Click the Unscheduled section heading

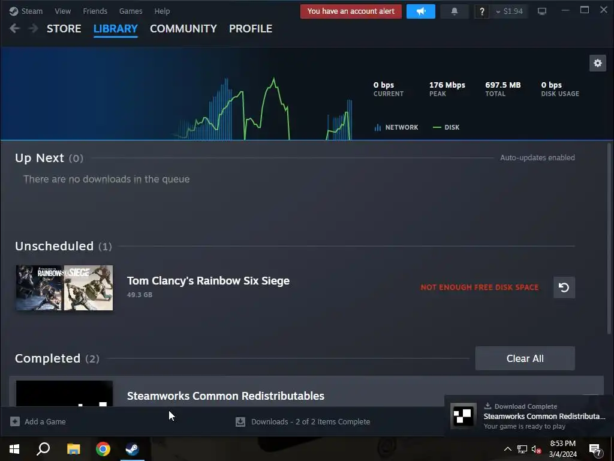pos(64,246)
